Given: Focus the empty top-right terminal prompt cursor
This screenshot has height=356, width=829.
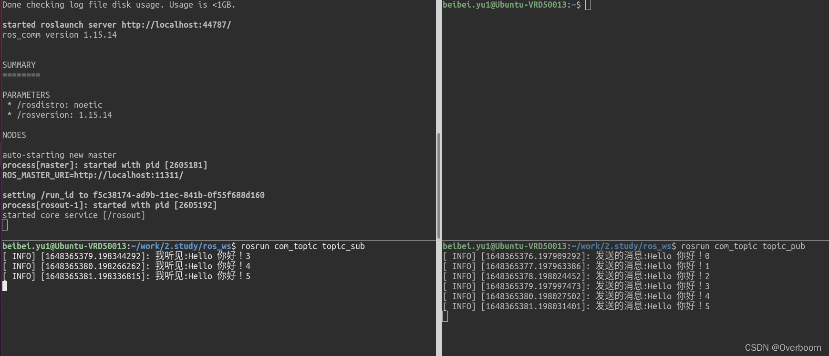Looking at the screenshot, I should [x=588, y=5].
